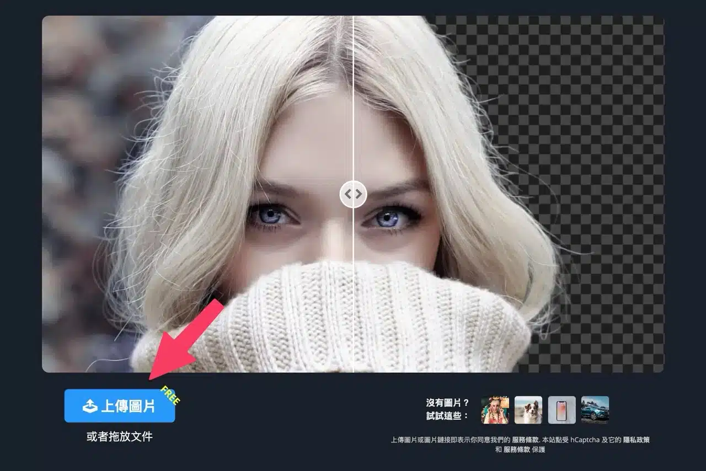Click the 或者拖放文件 drag-and-drop text

119,437
